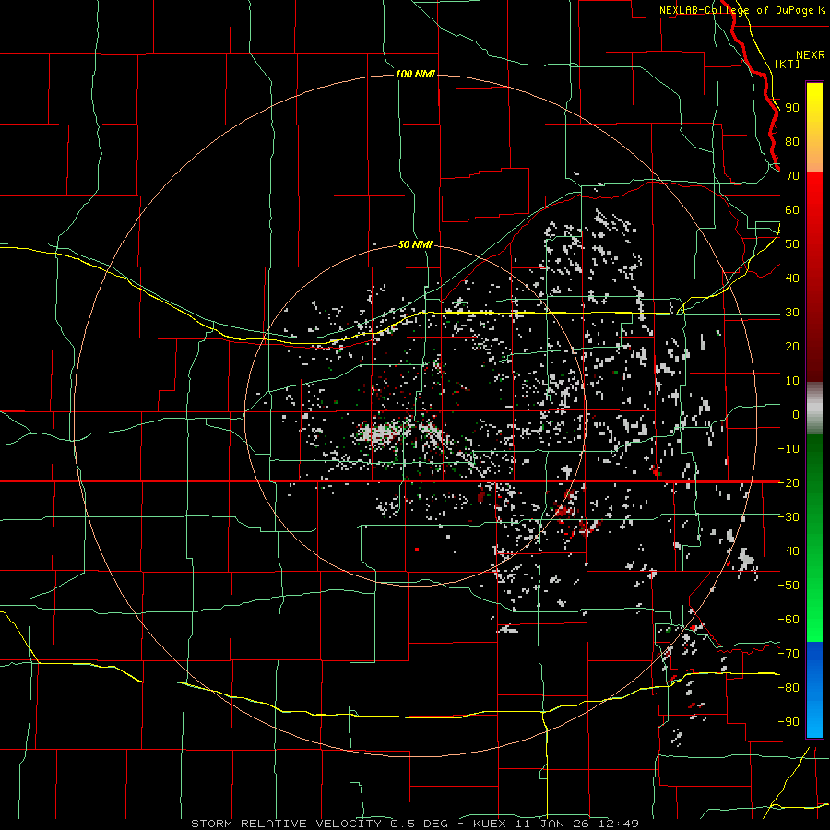Pick the green segment of the velocity color bar
The height and width of the screenshot is (830, 830).
(814, 539)
